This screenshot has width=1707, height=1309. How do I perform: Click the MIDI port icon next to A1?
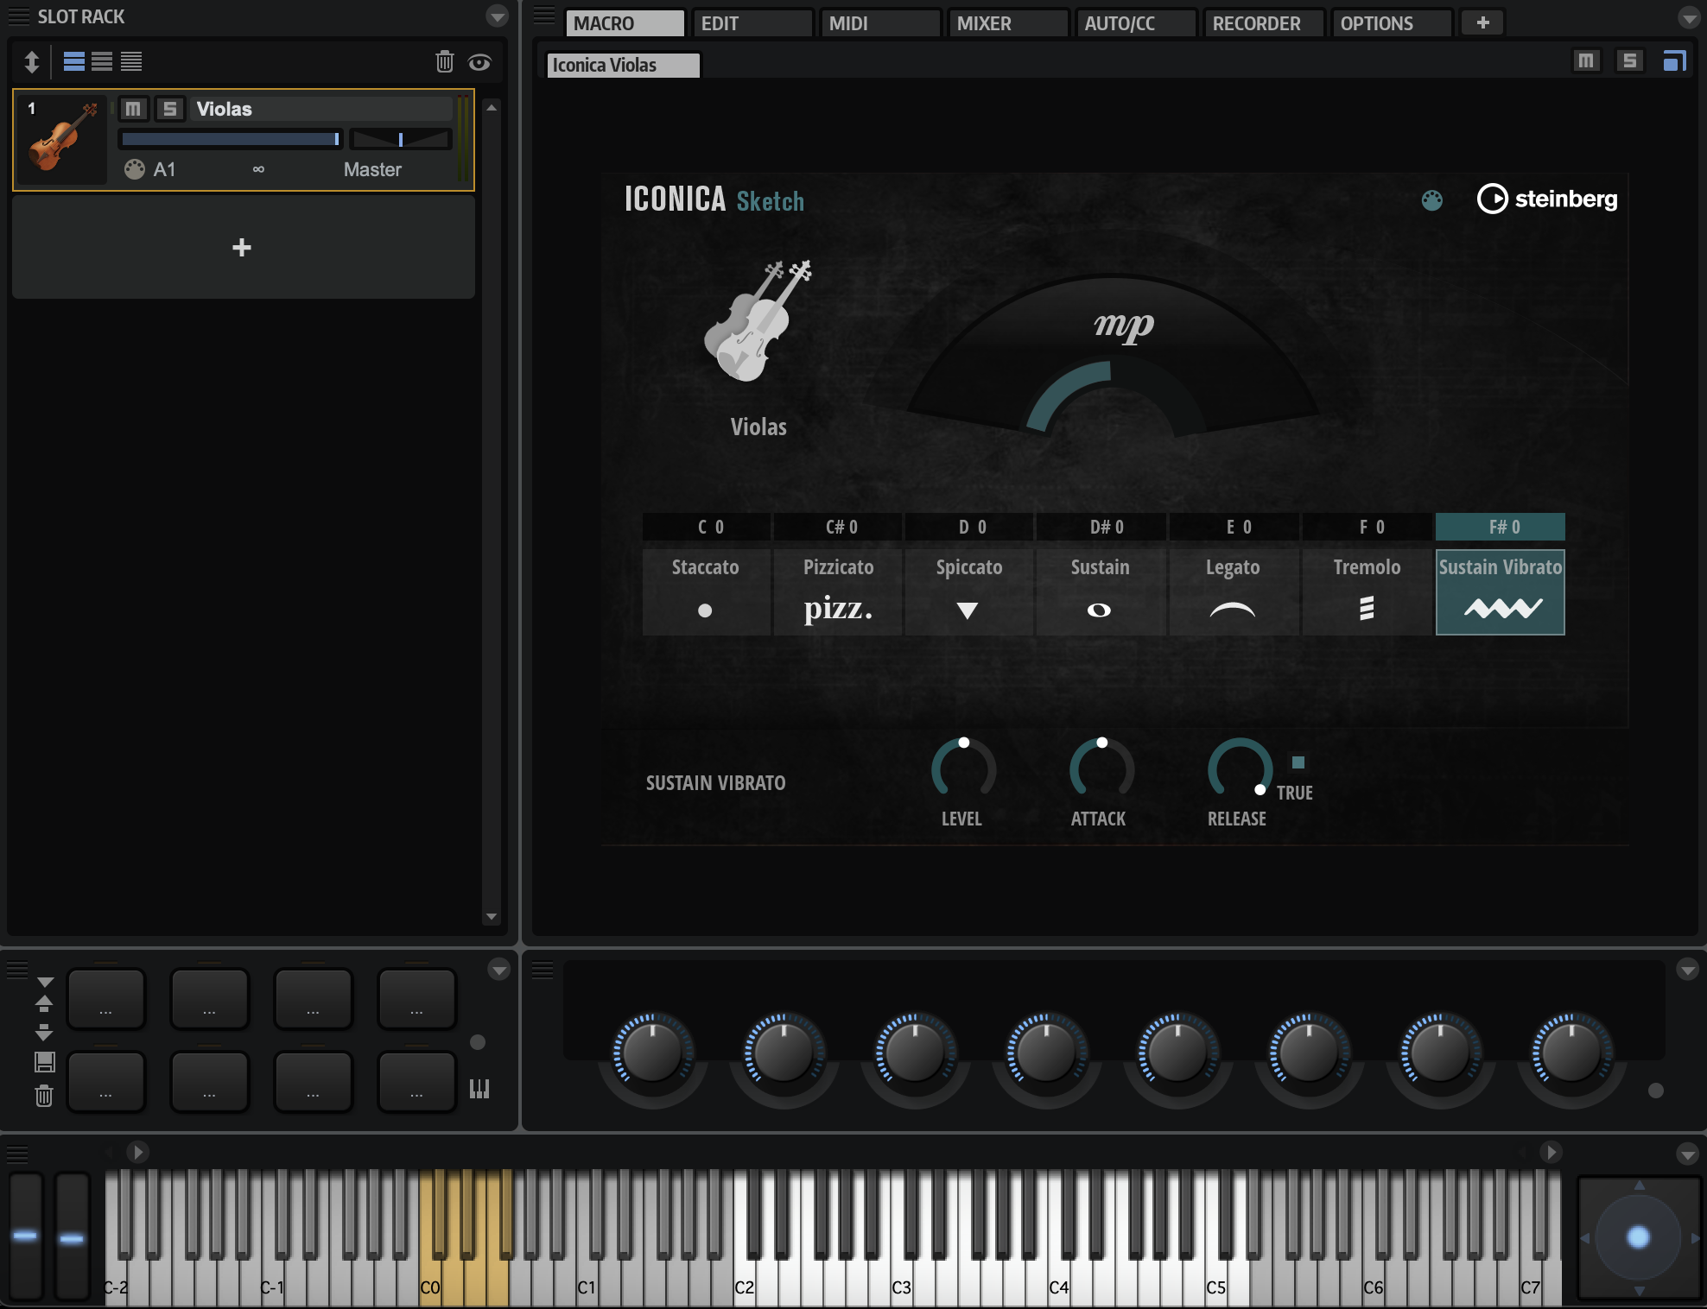click(x=134, y=169)
